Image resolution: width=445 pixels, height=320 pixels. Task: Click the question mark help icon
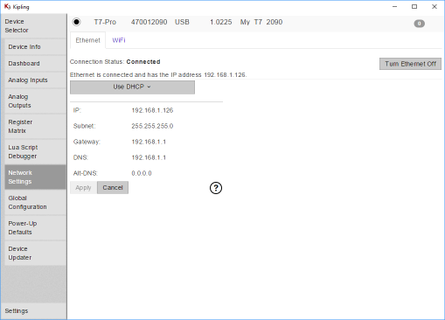[216, 188]
